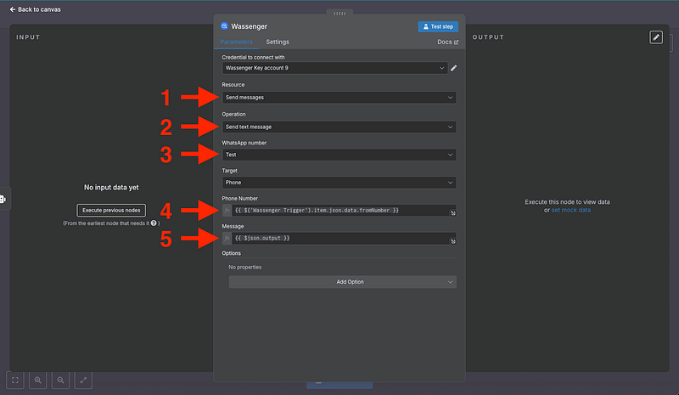The width and height of the screenshot is (679, 395).
Task: Click the pencil icon beside the credential
Action: tap(453, 68)
